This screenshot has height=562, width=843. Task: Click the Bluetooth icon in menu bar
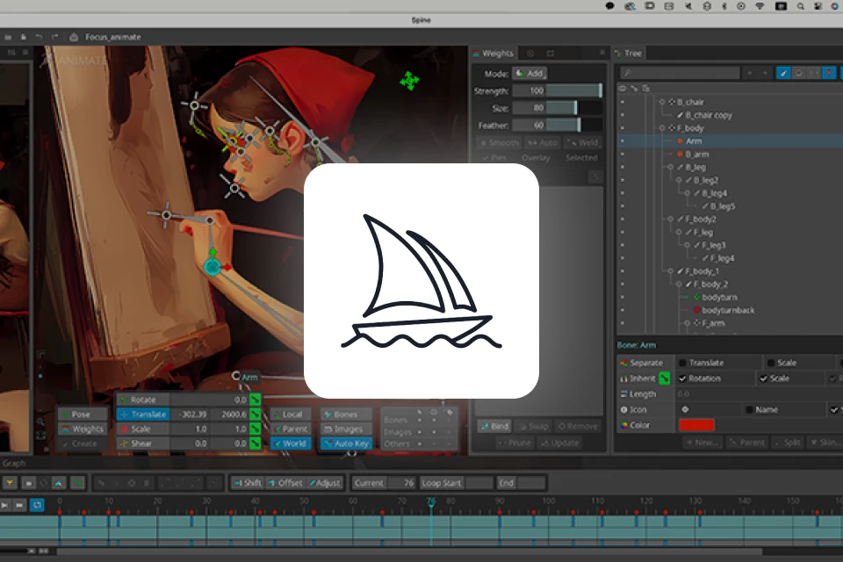724,6
